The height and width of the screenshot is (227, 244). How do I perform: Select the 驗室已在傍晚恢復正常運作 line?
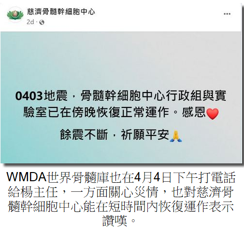pyautogui.click(x=96, y=112)
